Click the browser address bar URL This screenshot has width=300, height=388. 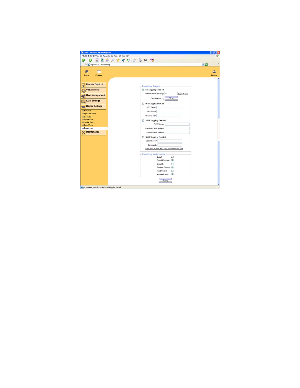click(100, 64)
